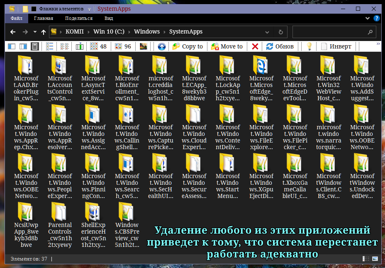Select Windows.CBSPreview folder
The height and width of the screenshot is (268, 385).
click(127, 225)
